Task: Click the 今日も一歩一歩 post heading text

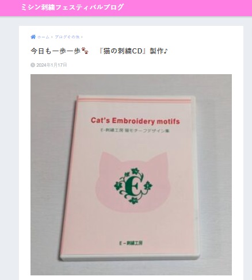Action: coord(56,51)
